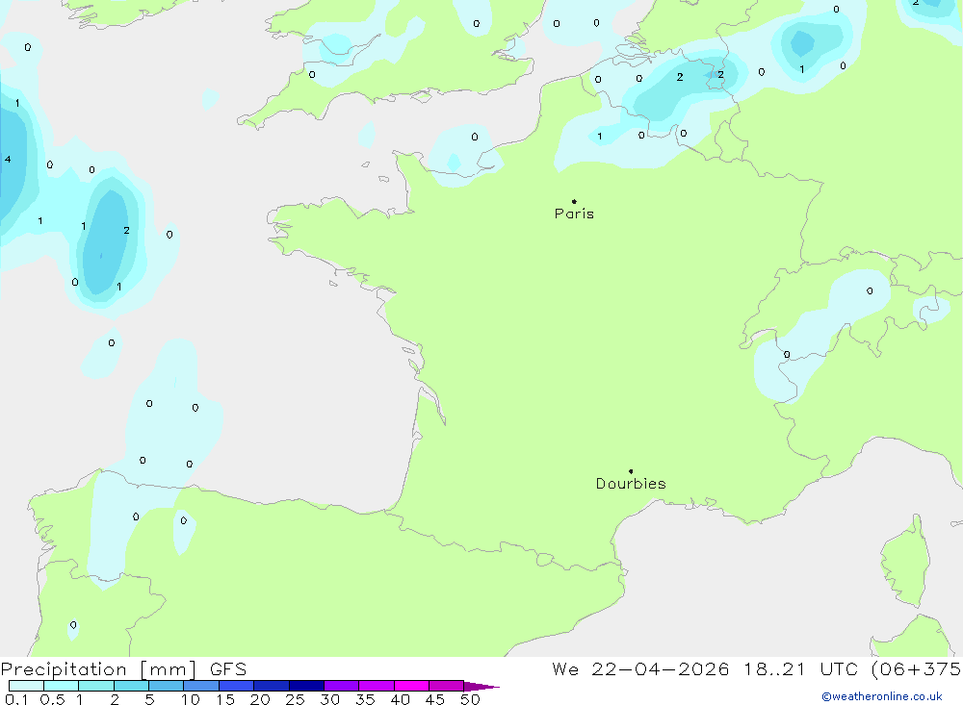
Task: Select the Paris location marker dot
Action: [574, 201]
